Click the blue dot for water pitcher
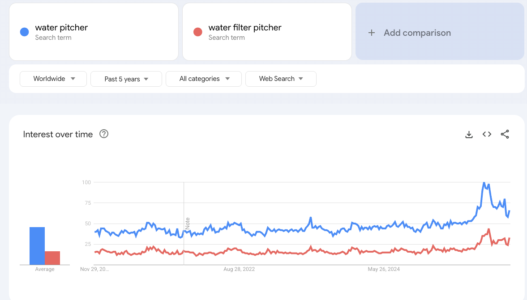Image resolution: width=527 pixels, height=300 pixels. pos(24,31)
